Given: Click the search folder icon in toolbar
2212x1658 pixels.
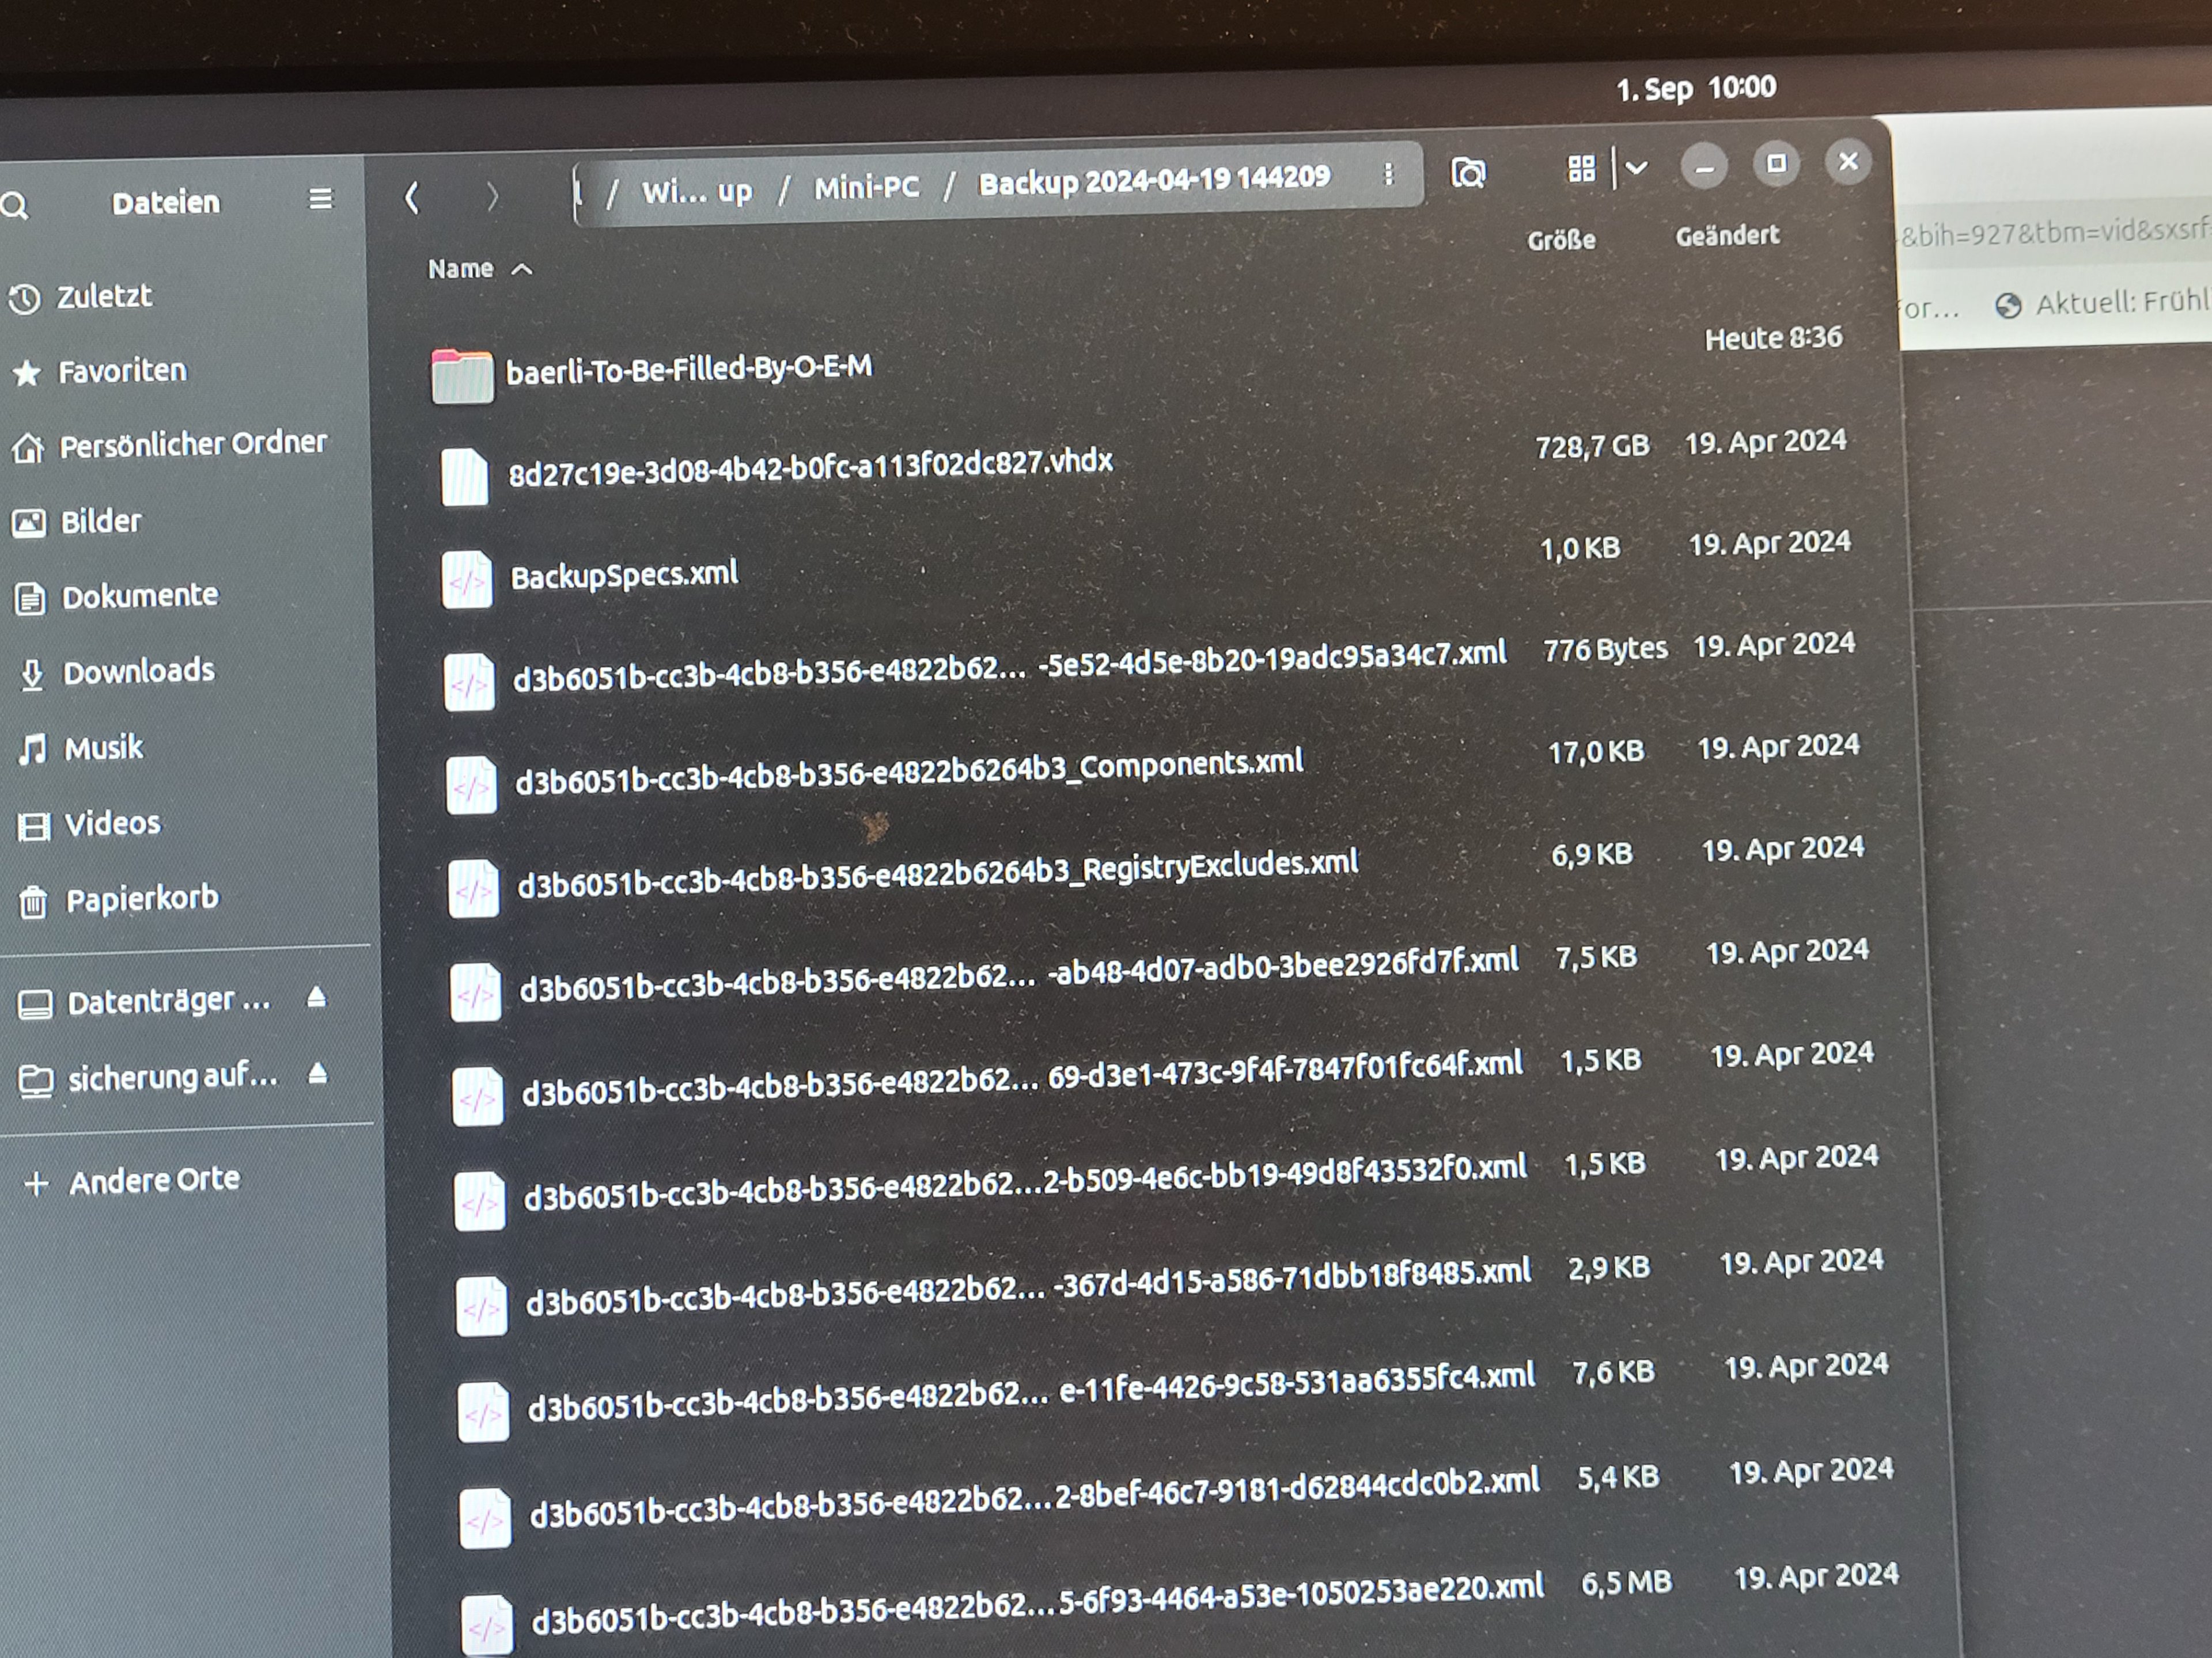Looking at the screenshot, I should [1468, 173].
